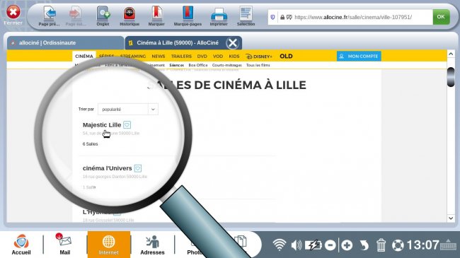The width and height of the screenshot is (460, 258).
Task: Click MON COMPTE button
Action: coord(359,56)
